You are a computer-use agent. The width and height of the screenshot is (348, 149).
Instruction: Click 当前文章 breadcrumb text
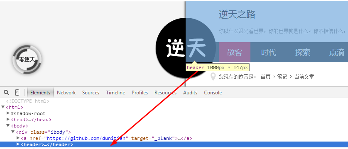[x=304, y=77]
